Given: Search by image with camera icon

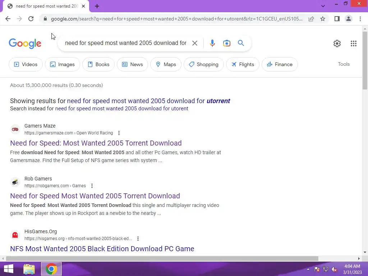Looking at the screenshot, I should [226, 43].
